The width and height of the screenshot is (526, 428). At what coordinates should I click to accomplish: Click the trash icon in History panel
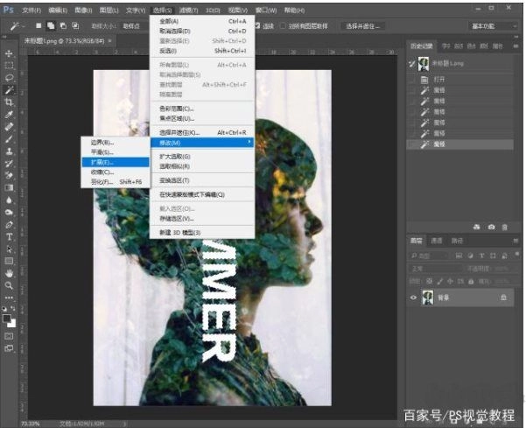coord(507,227)
